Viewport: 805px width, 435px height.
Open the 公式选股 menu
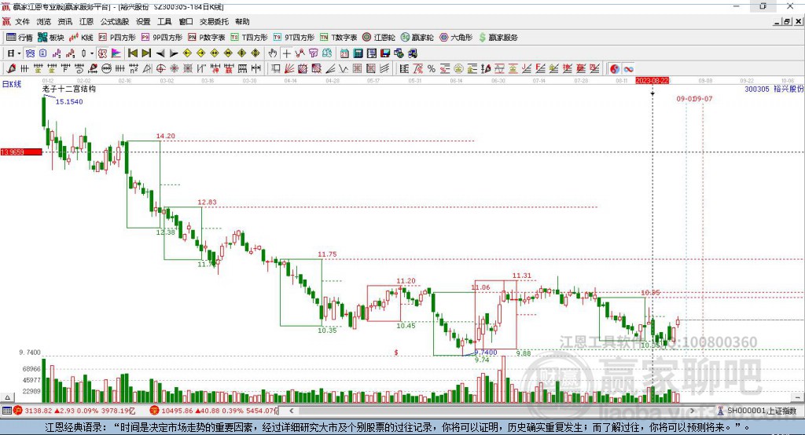pos(115,21)
